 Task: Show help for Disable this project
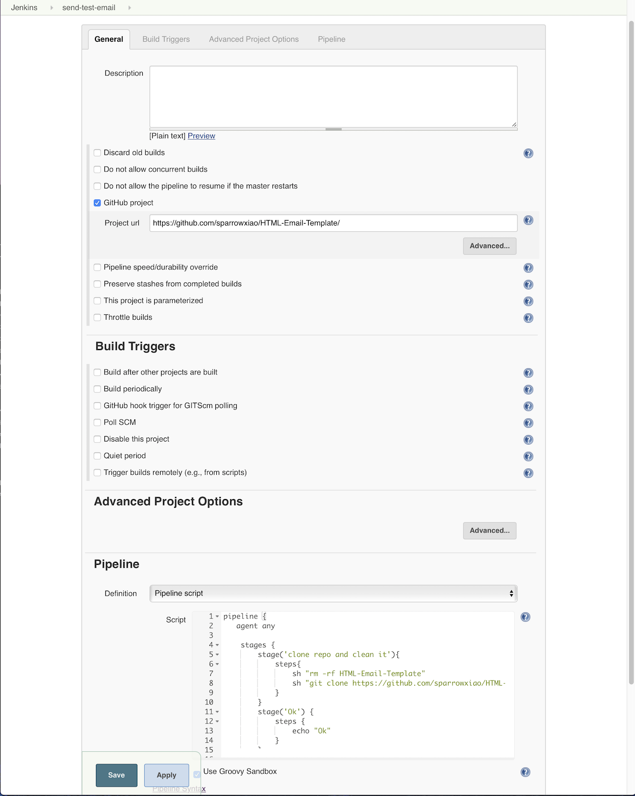click(528, 440)
